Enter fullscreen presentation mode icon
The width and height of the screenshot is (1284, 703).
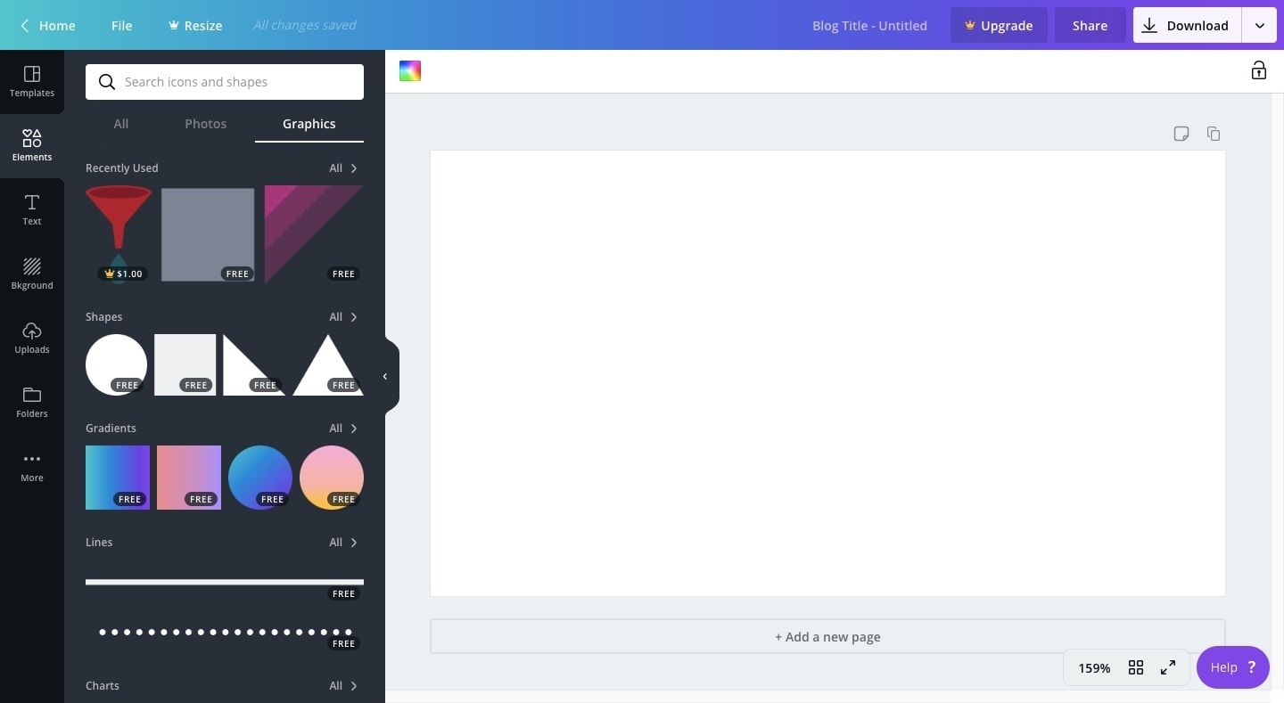pyautogui.click(x=1168, y=667)
